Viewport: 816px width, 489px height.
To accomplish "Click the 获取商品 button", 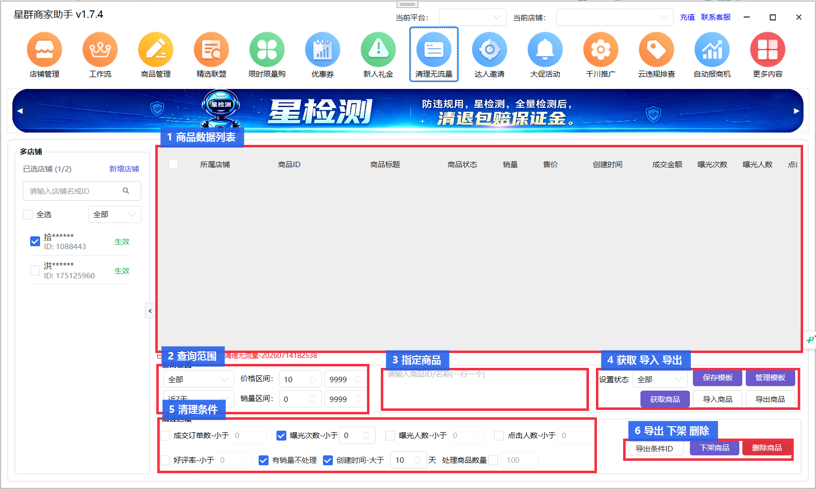I will 665,399.
